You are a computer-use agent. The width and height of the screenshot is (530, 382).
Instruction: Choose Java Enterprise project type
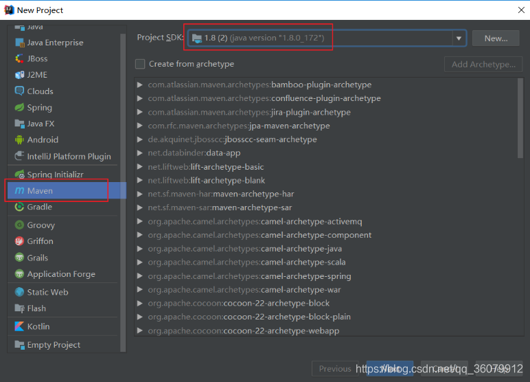pyautogui.click(x=55, y=43)
